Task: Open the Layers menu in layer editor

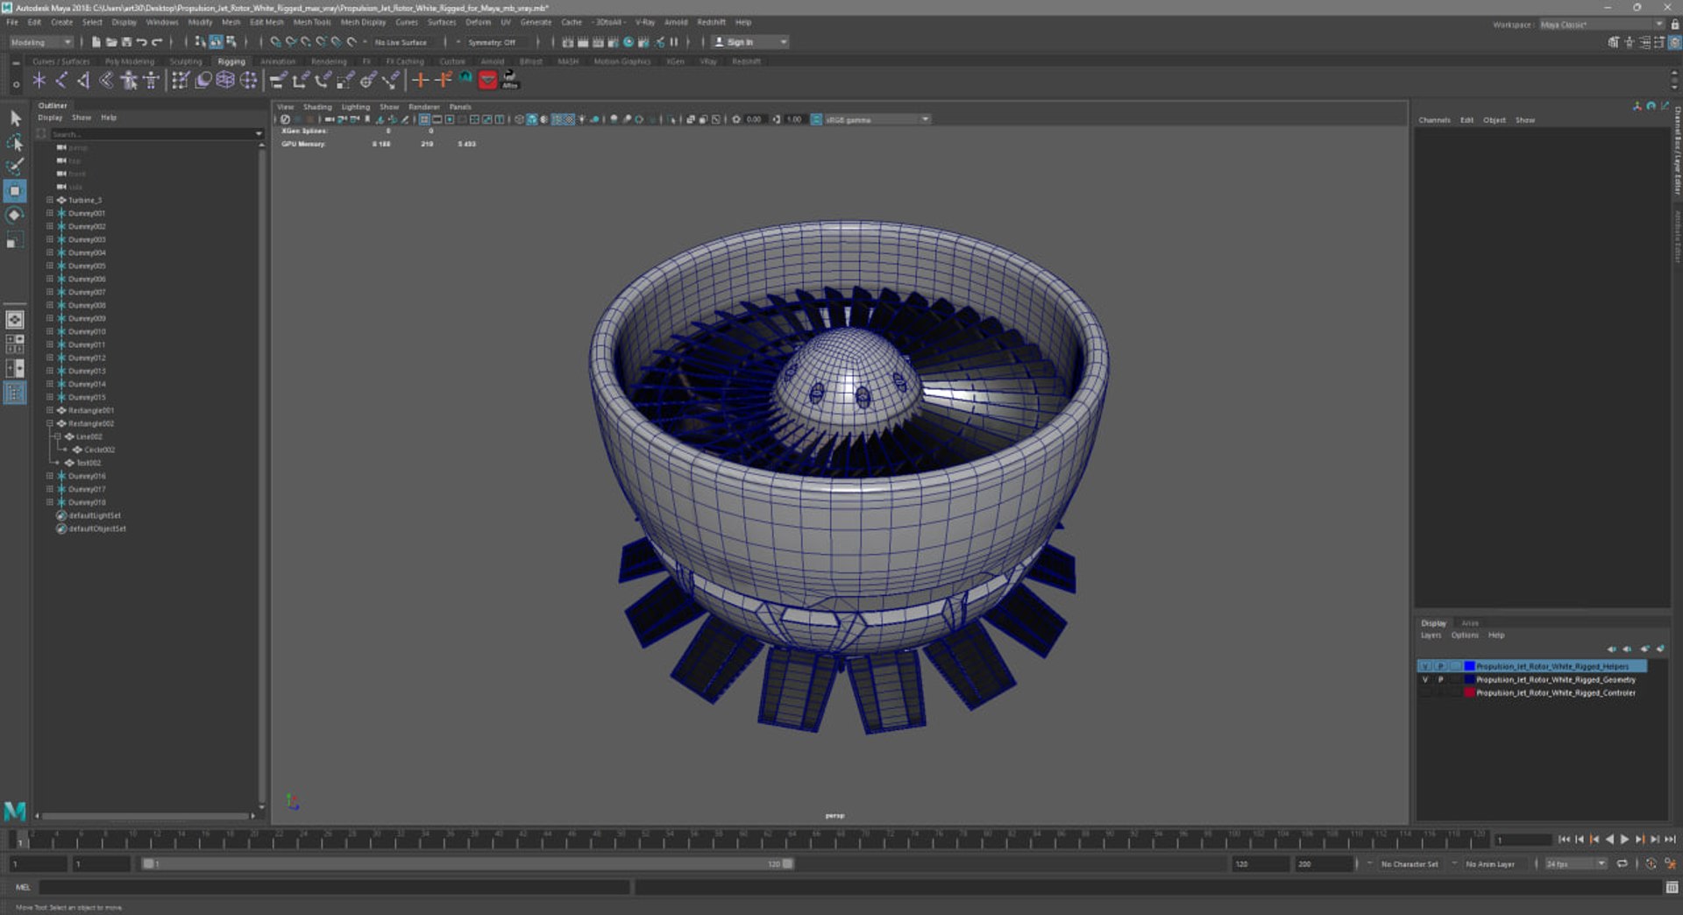Action: click(x=1431, y=635)
